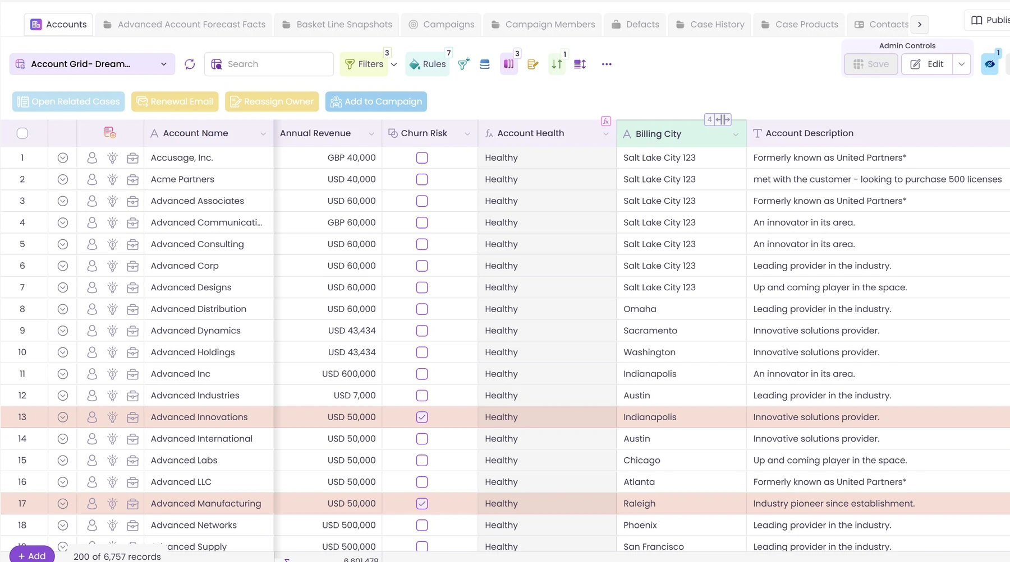Screen dimensions: 1010x562
Task: Click the Renewal Email button
Action: (x=175, y=101)
